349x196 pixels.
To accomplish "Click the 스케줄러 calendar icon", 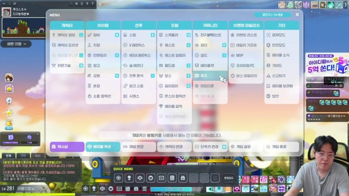I will [x=161, y=35].
